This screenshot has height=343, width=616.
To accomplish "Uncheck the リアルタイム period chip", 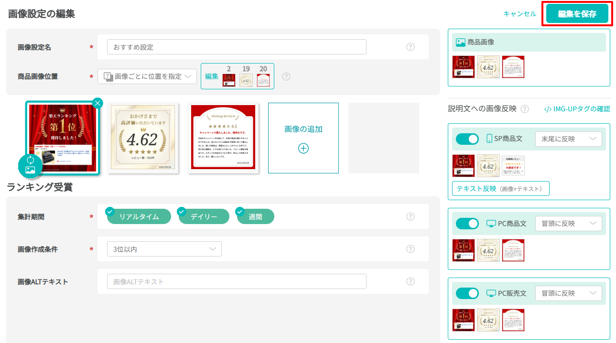I will coord(139,216).
